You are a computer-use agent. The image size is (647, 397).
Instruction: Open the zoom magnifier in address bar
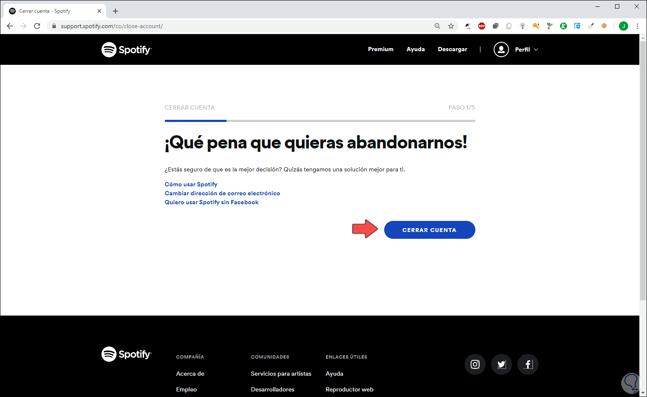tap(437, 26)
